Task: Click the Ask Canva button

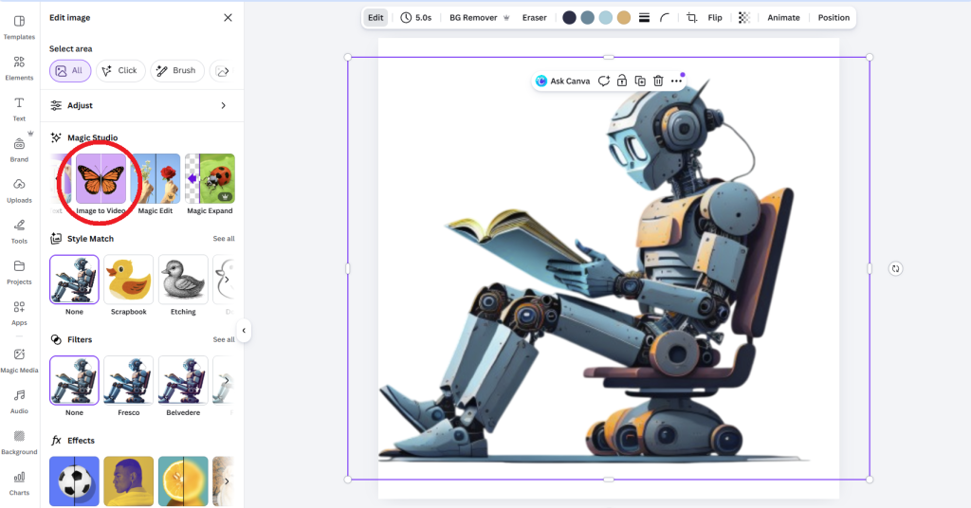Action: click(562, 82)
